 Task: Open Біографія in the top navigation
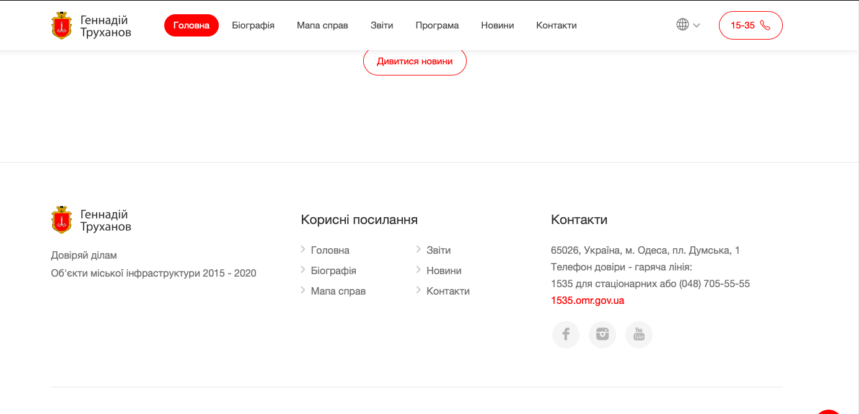point(253,25)
